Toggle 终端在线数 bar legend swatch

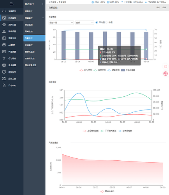(123, 70)
